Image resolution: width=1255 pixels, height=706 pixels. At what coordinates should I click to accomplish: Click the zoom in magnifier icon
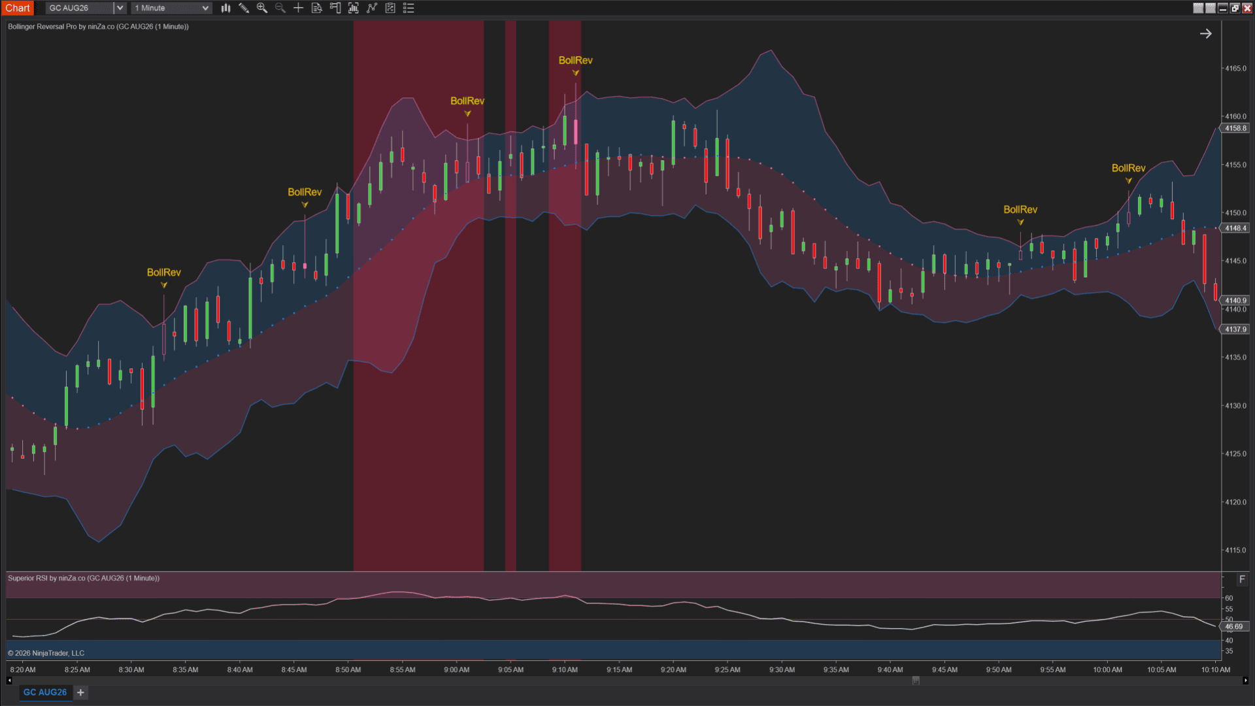pos(262,8)
